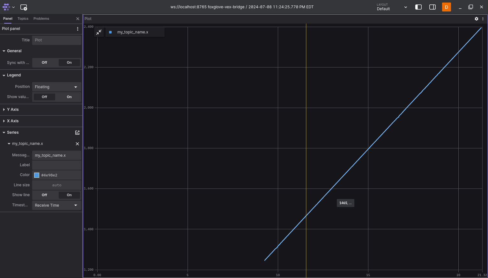488x278 pixels.
Task: Toggle the left sidebar icon
Action: coord(418,7)
